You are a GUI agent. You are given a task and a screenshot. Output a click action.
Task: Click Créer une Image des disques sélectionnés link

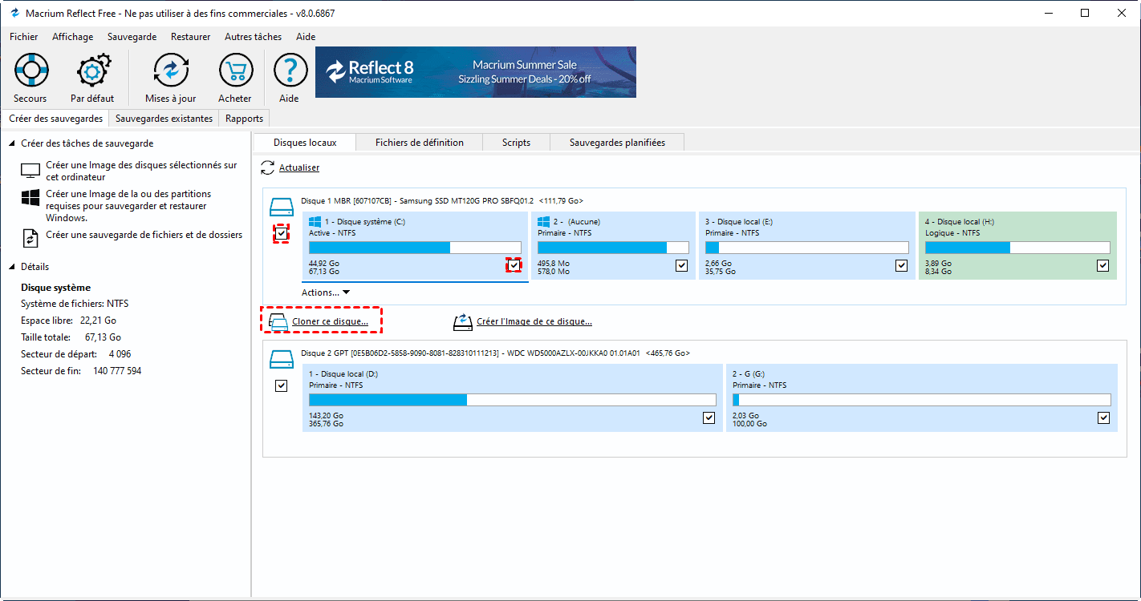tap(141, 171)
